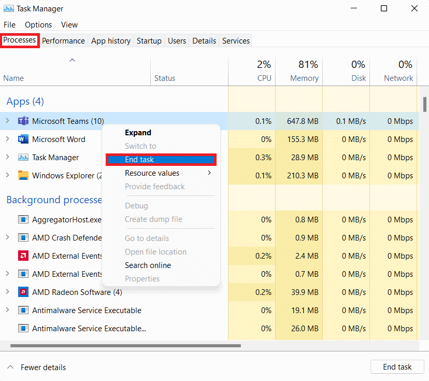Expand the AMD Radeon Software group

(7, 292)
